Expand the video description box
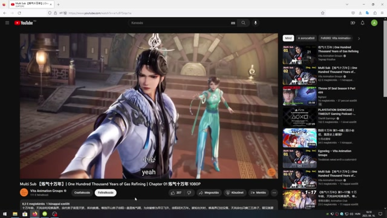 click(149, 205)
